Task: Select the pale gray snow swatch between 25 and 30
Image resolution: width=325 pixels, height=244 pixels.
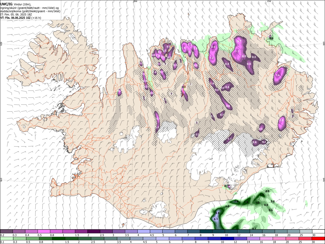Action: pos(306,232)
